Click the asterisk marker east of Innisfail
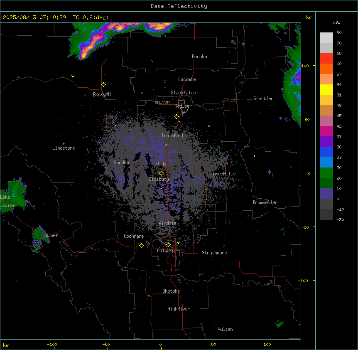Image resolution: width=358 pixels, height=350 pixels. click(208, 126)
